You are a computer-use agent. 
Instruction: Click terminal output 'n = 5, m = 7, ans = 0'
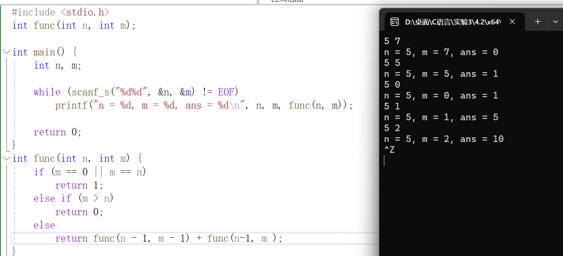tap(441, 52)
